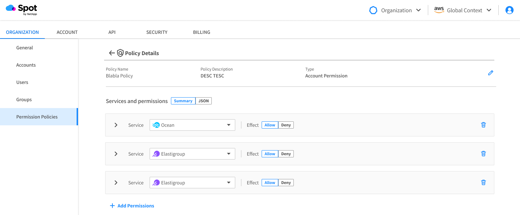Click the trash icon on the middle Elastigroup row
Image resolution: width=520 pixels, height=215 pixels.
click(483, 153)
